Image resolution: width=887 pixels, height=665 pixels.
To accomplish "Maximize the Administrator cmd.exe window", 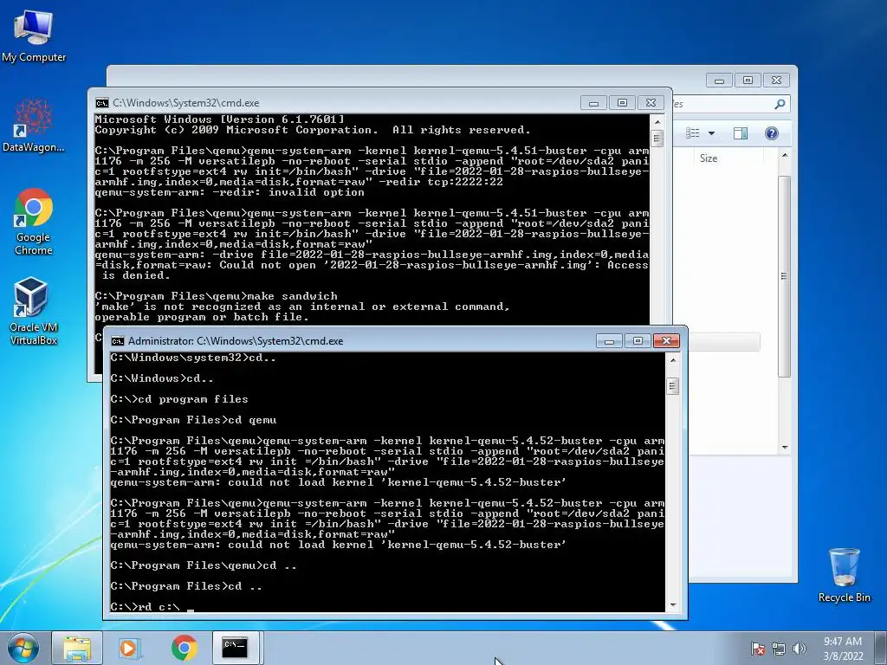I will pos(638,341).
